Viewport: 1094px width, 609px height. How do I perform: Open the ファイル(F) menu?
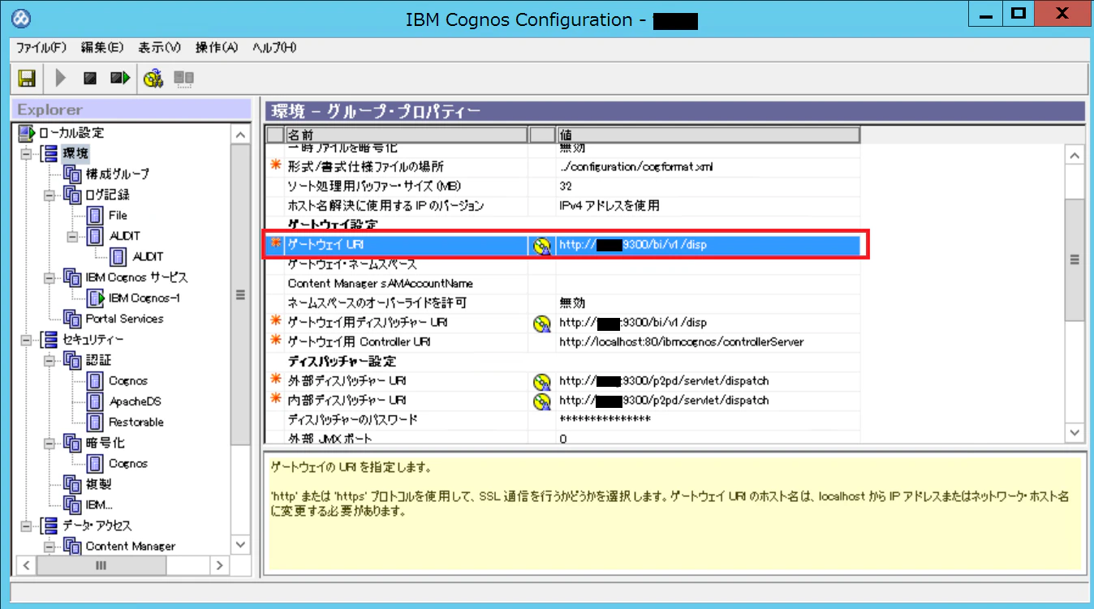pyautogui.click(x=41, y=48)
